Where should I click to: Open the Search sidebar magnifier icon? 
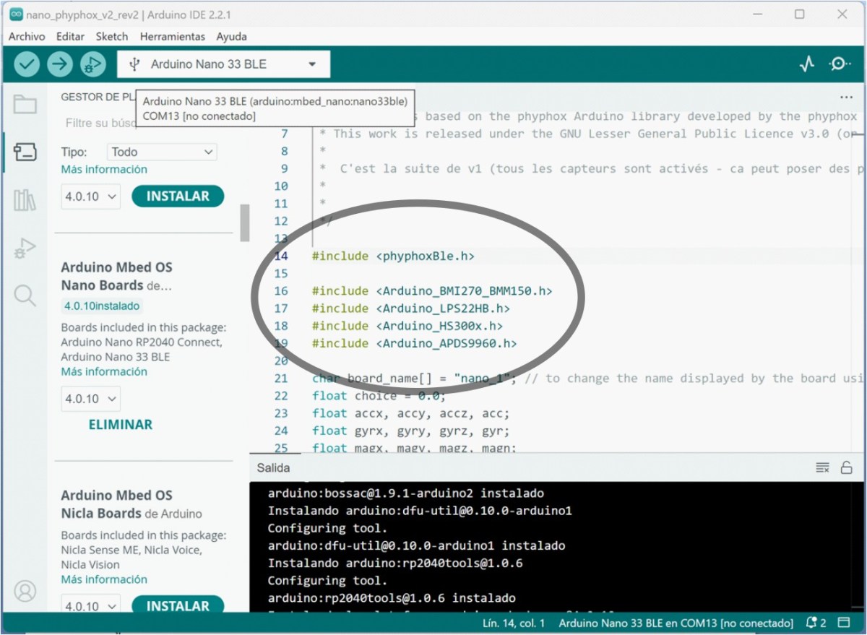[x=25, y=295]
